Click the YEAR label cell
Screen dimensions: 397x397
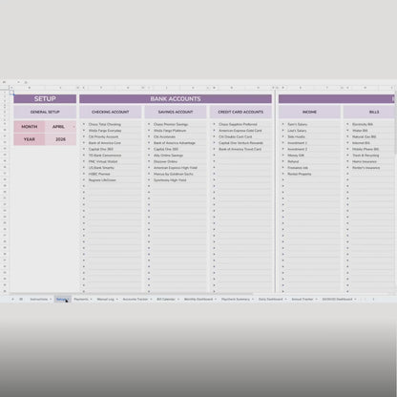(x=30, y=139)
